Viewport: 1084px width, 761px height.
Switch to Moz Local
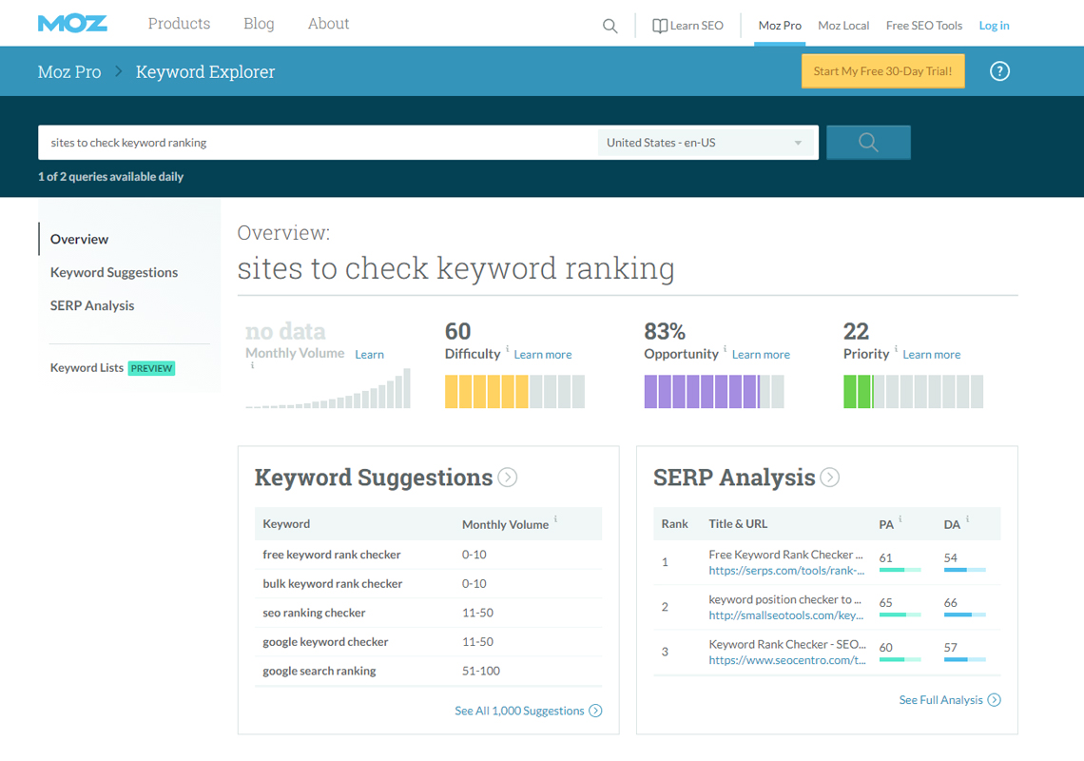click(843, 26)
